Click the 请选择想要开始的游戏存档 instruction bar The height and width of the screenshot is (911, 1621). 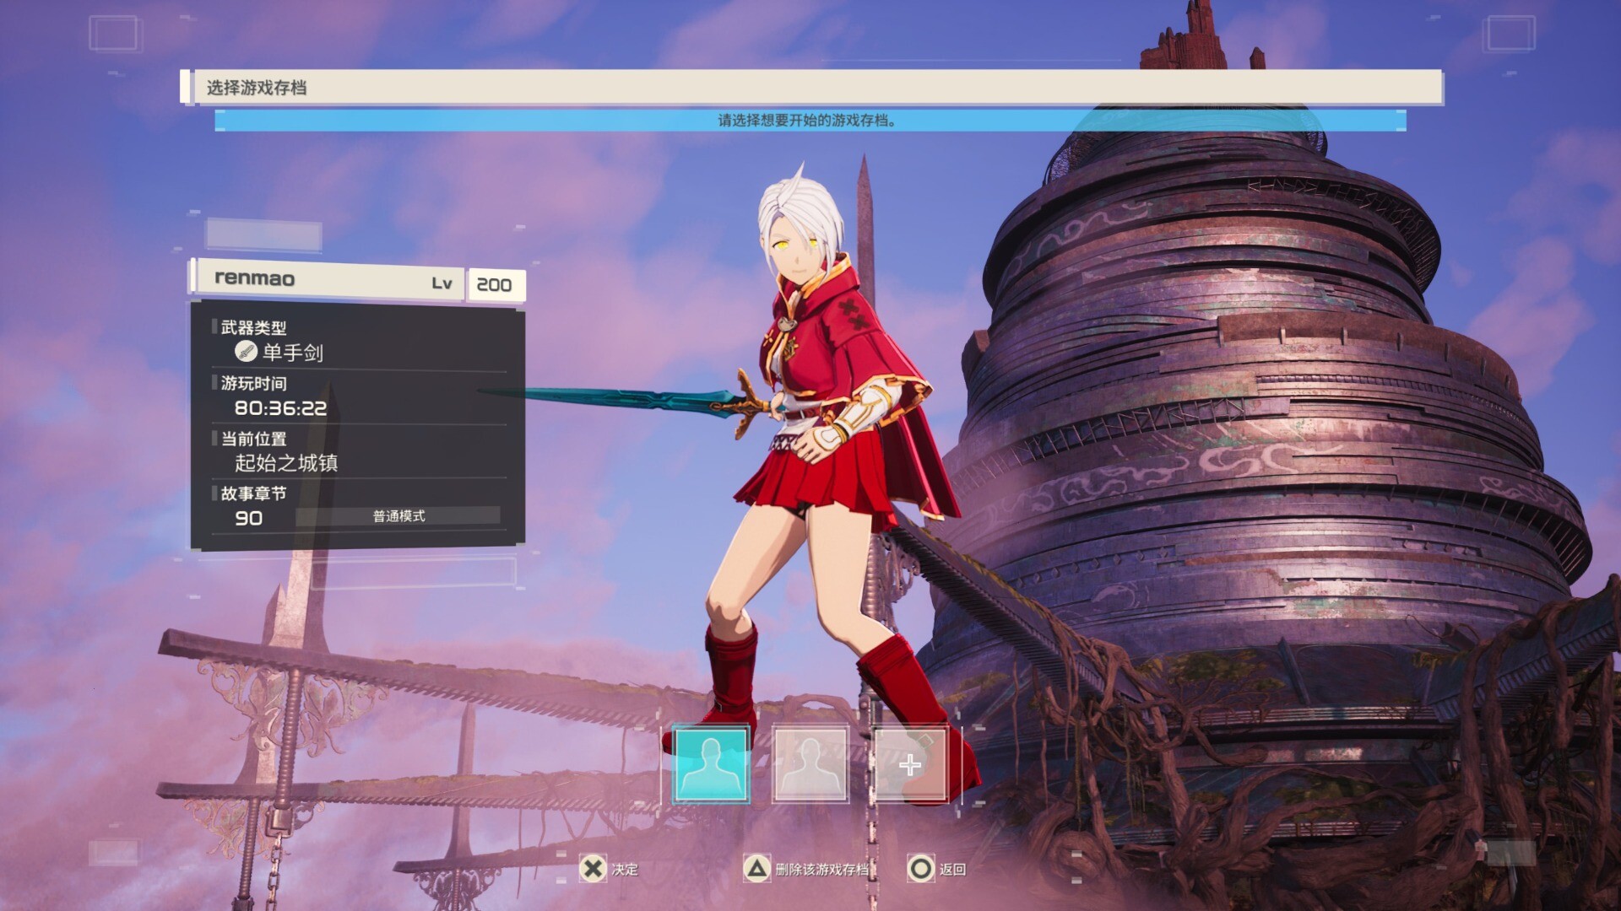tap(810, 121)
